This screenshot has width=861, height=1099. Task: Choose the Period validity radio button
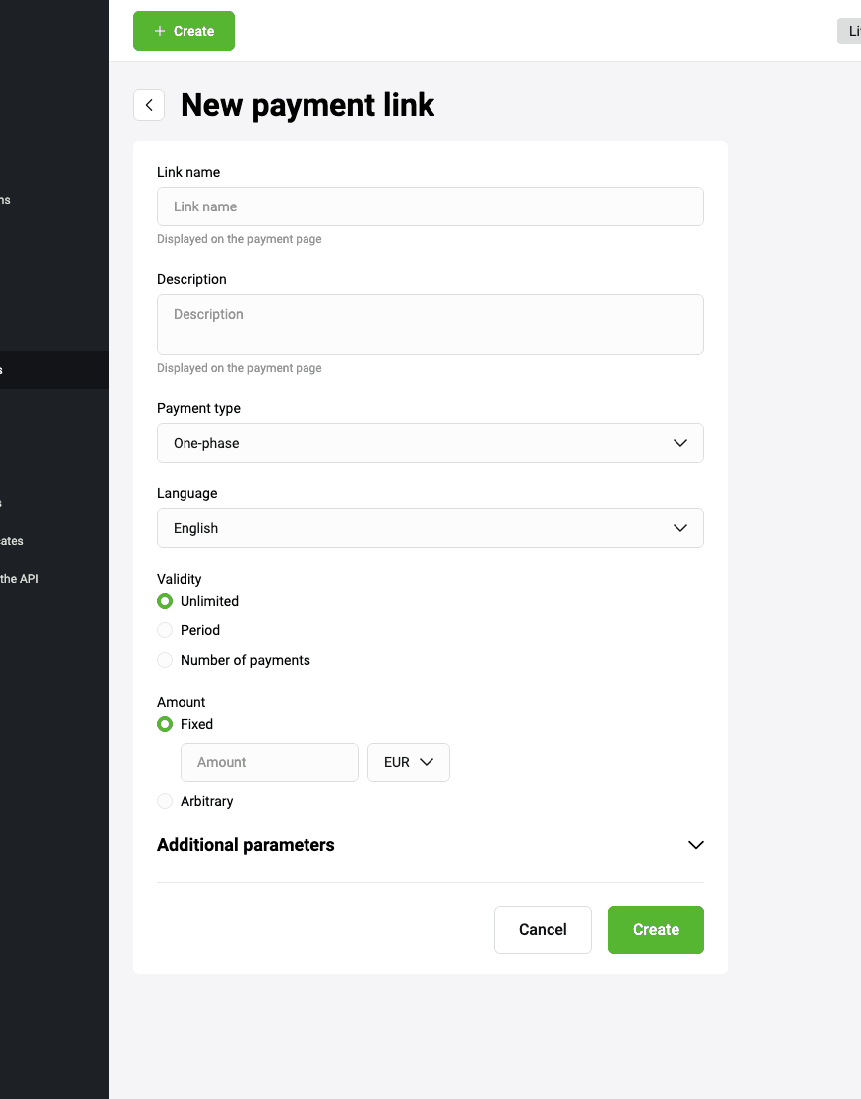(166, 630)
